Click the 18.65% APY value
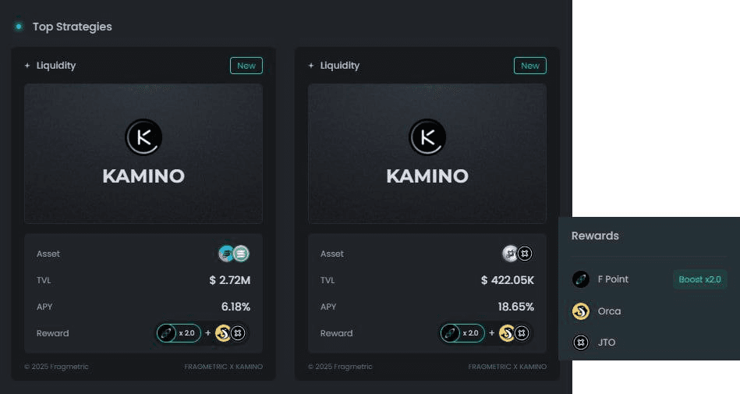 pyautogui.click(x=516, y=307)
